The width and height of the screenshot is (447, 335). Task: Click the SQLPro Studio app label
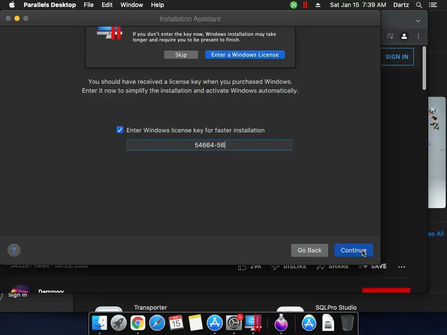coord(336,308)
